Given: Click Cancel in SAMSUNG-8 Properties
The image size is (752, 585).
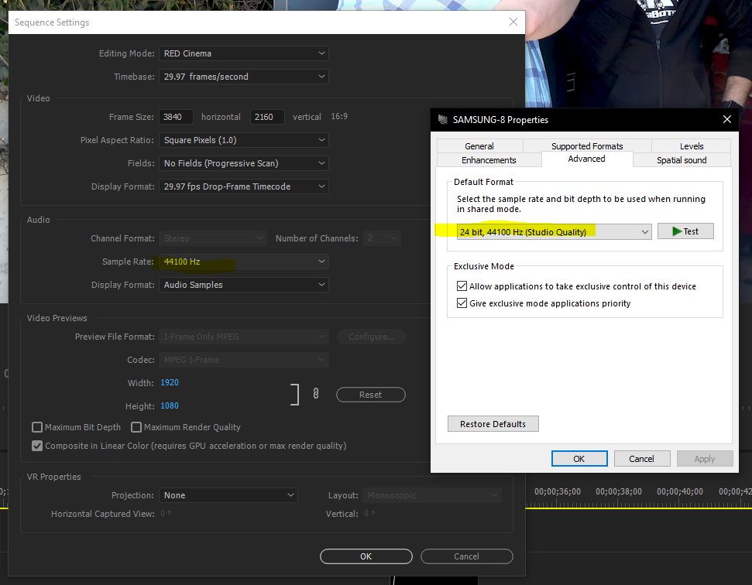Looking at the screenshot, I should 642,459.
